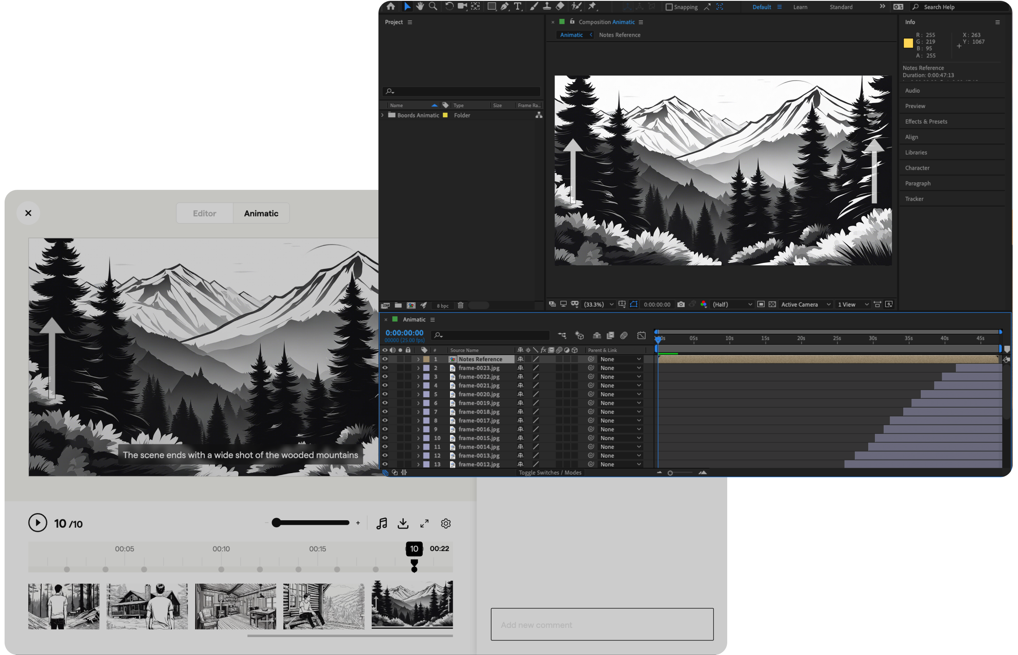This screenshot has height=655, width=1018.
Task: Create new folder in Project panel
Action: click(398, 305)
